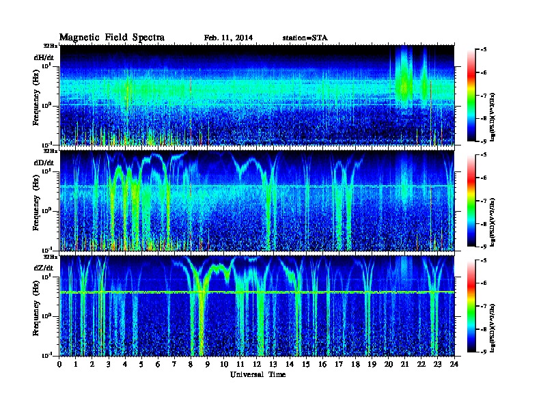The width and height of the screenshot is (541, 418).
Task: Select the dD/dt panel label
Action: click(44, 163)
